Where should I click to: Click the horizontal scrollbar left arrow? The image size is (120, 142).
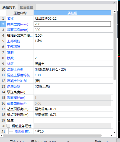(1, 136)
